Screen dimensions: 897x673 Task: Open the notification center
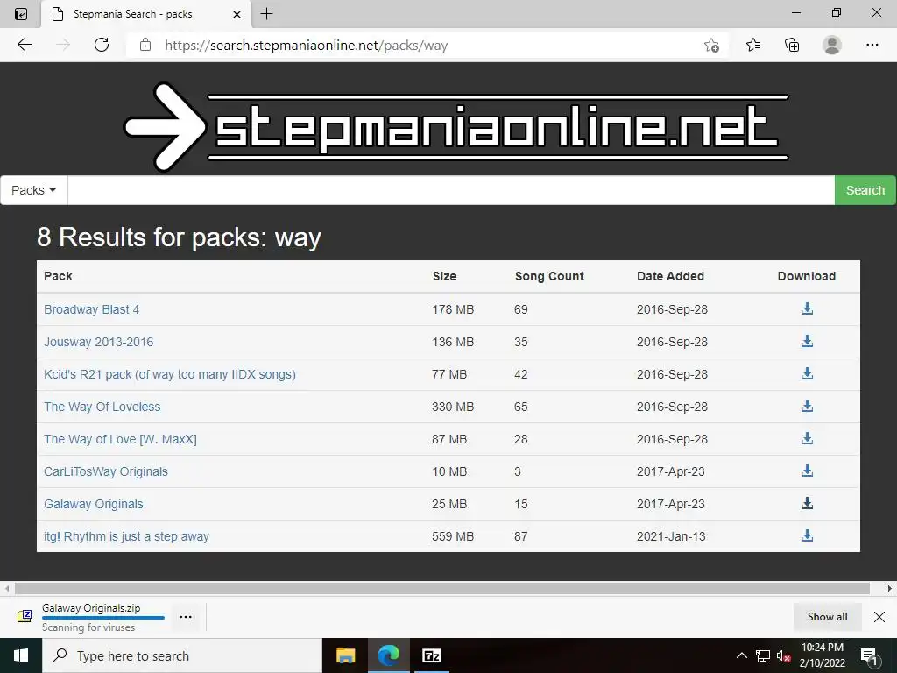pos(870,655)
